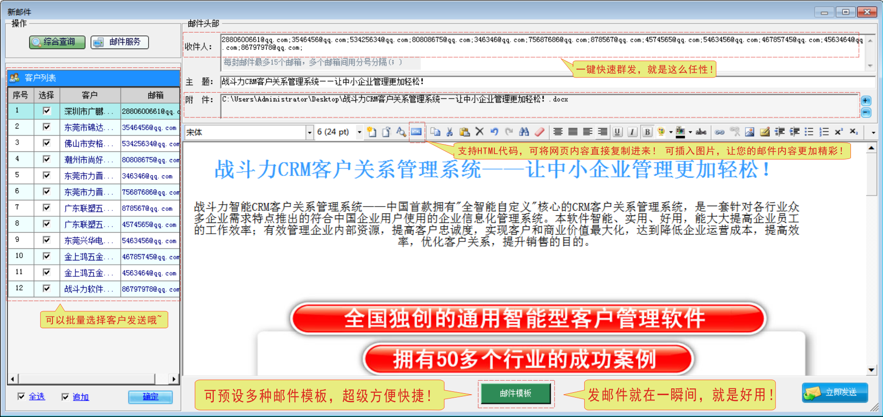Image resolution: width=883 pixels, height=417 pixels.
Task: Confirm selection with 确定 button
Action: 151,397
